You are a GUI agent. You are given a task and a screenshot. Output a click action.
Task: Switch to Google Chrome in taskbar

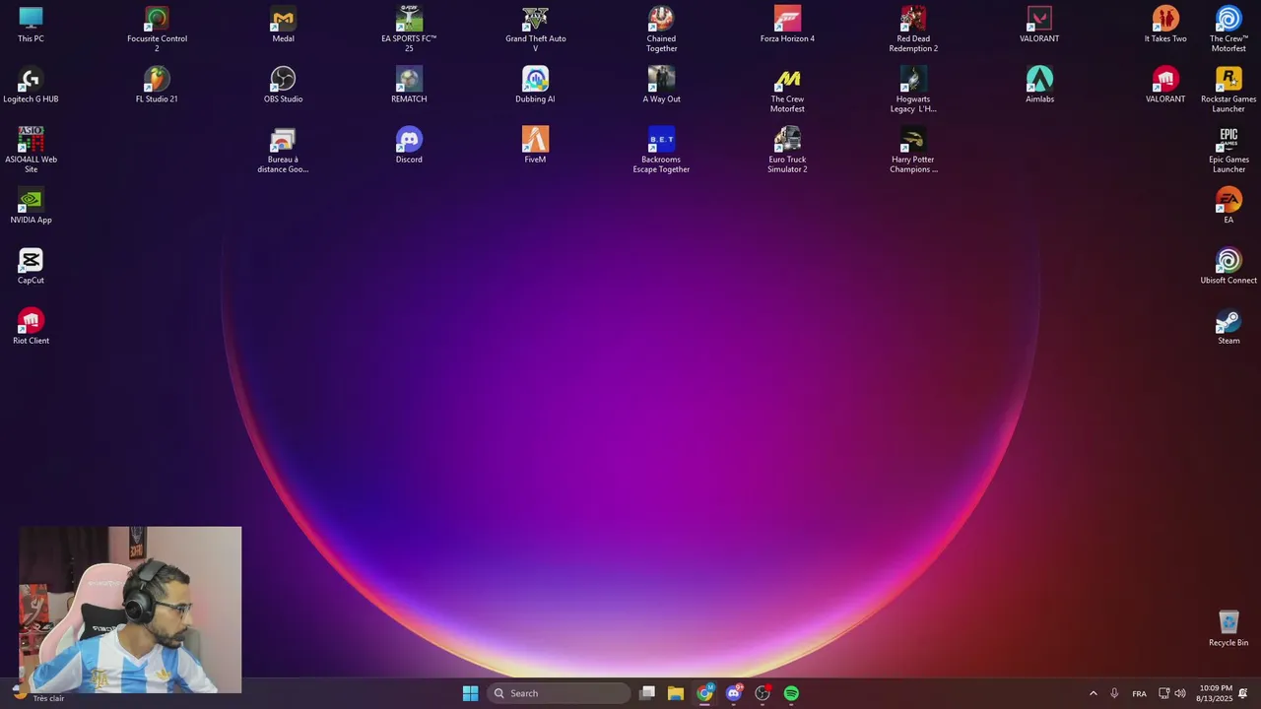[x=704, y=693]
